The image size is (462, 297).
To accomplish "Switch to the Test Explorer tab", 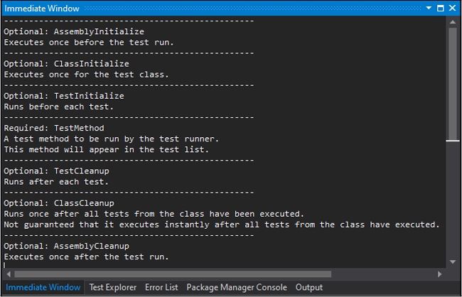I will pos(113,288).
